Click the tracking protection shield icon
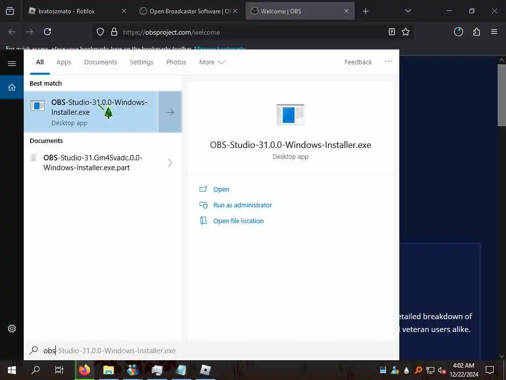The height and width of the screenshot is (380, 506). click(100, 32)
